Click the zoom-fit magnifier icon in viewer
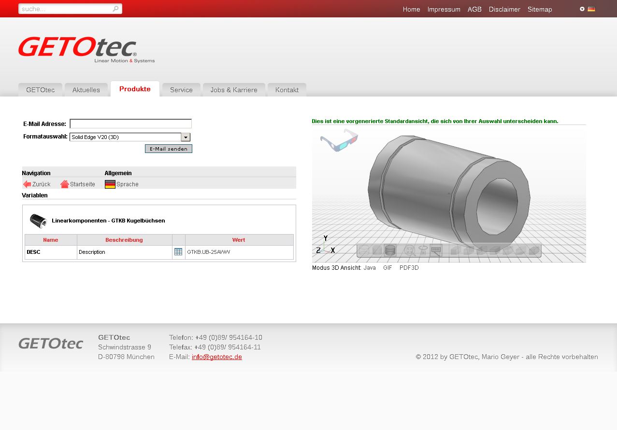 (x=410, y=250)
